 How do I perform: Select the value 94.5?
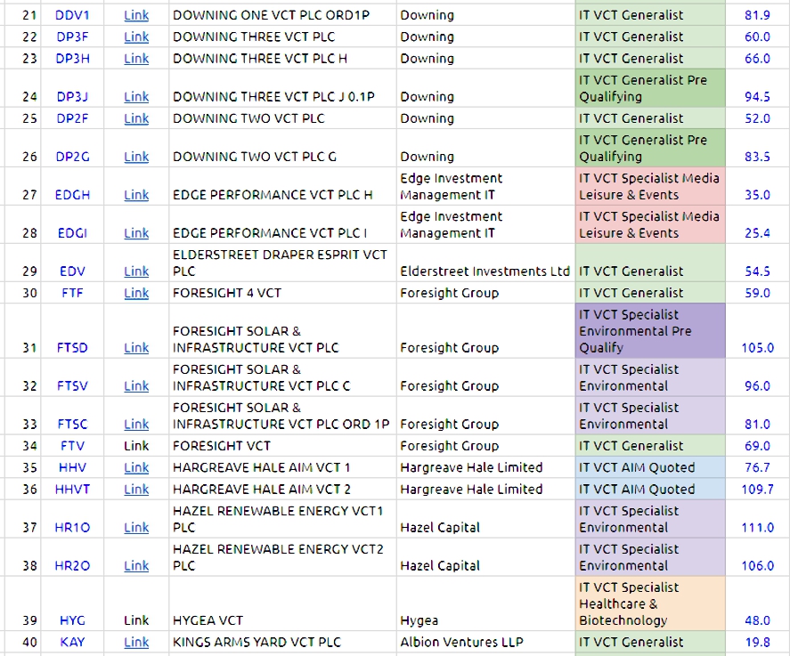pyautogui.click(x=757, y=97)
